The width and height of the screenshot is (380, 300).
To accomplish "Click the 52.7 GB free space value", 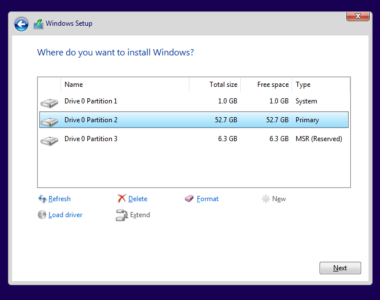I will tap(277, 120).
